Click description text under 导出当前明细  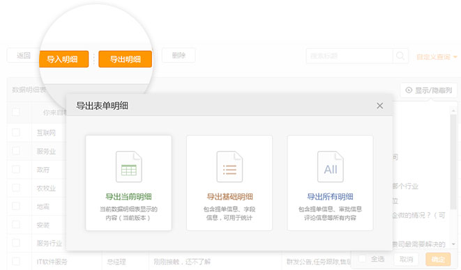[x=128, y=214]
